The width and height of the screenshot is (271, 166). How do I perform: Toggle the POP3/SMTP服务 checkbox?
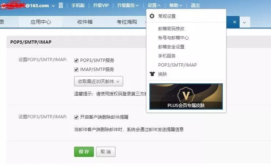[x=76, y=60]
